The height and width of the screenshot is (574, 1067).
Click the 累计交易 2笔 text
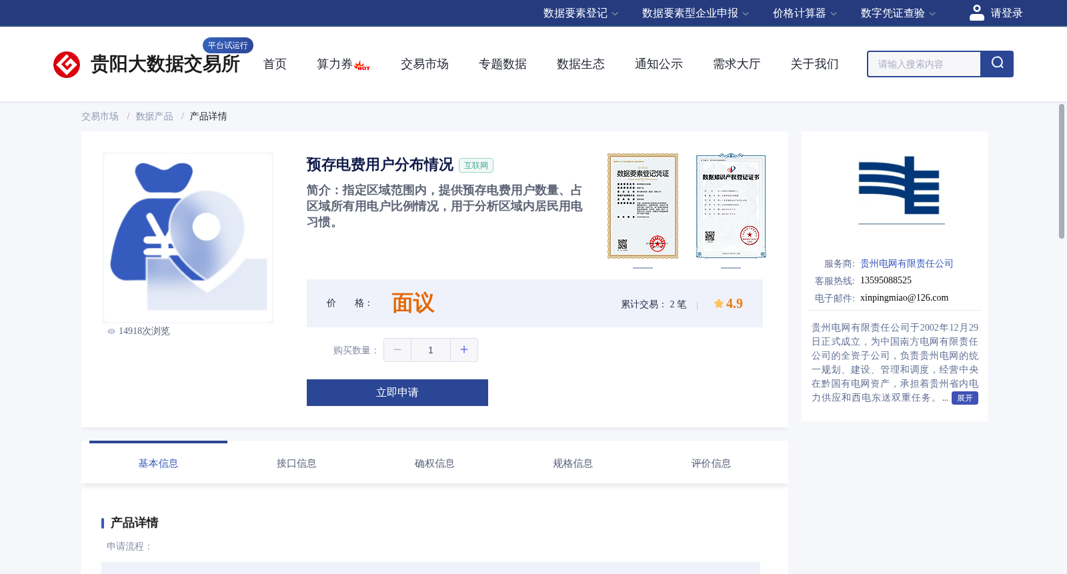point(654,305)
